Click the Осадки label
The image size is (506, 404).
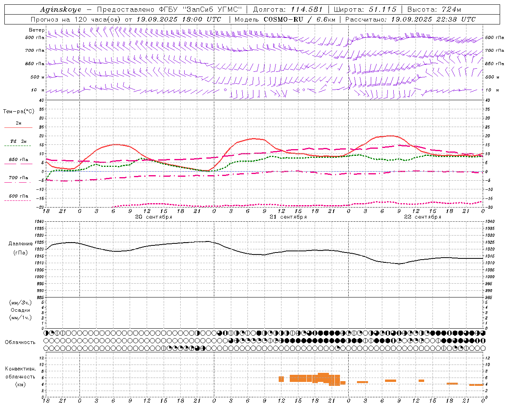coord(21,310)
